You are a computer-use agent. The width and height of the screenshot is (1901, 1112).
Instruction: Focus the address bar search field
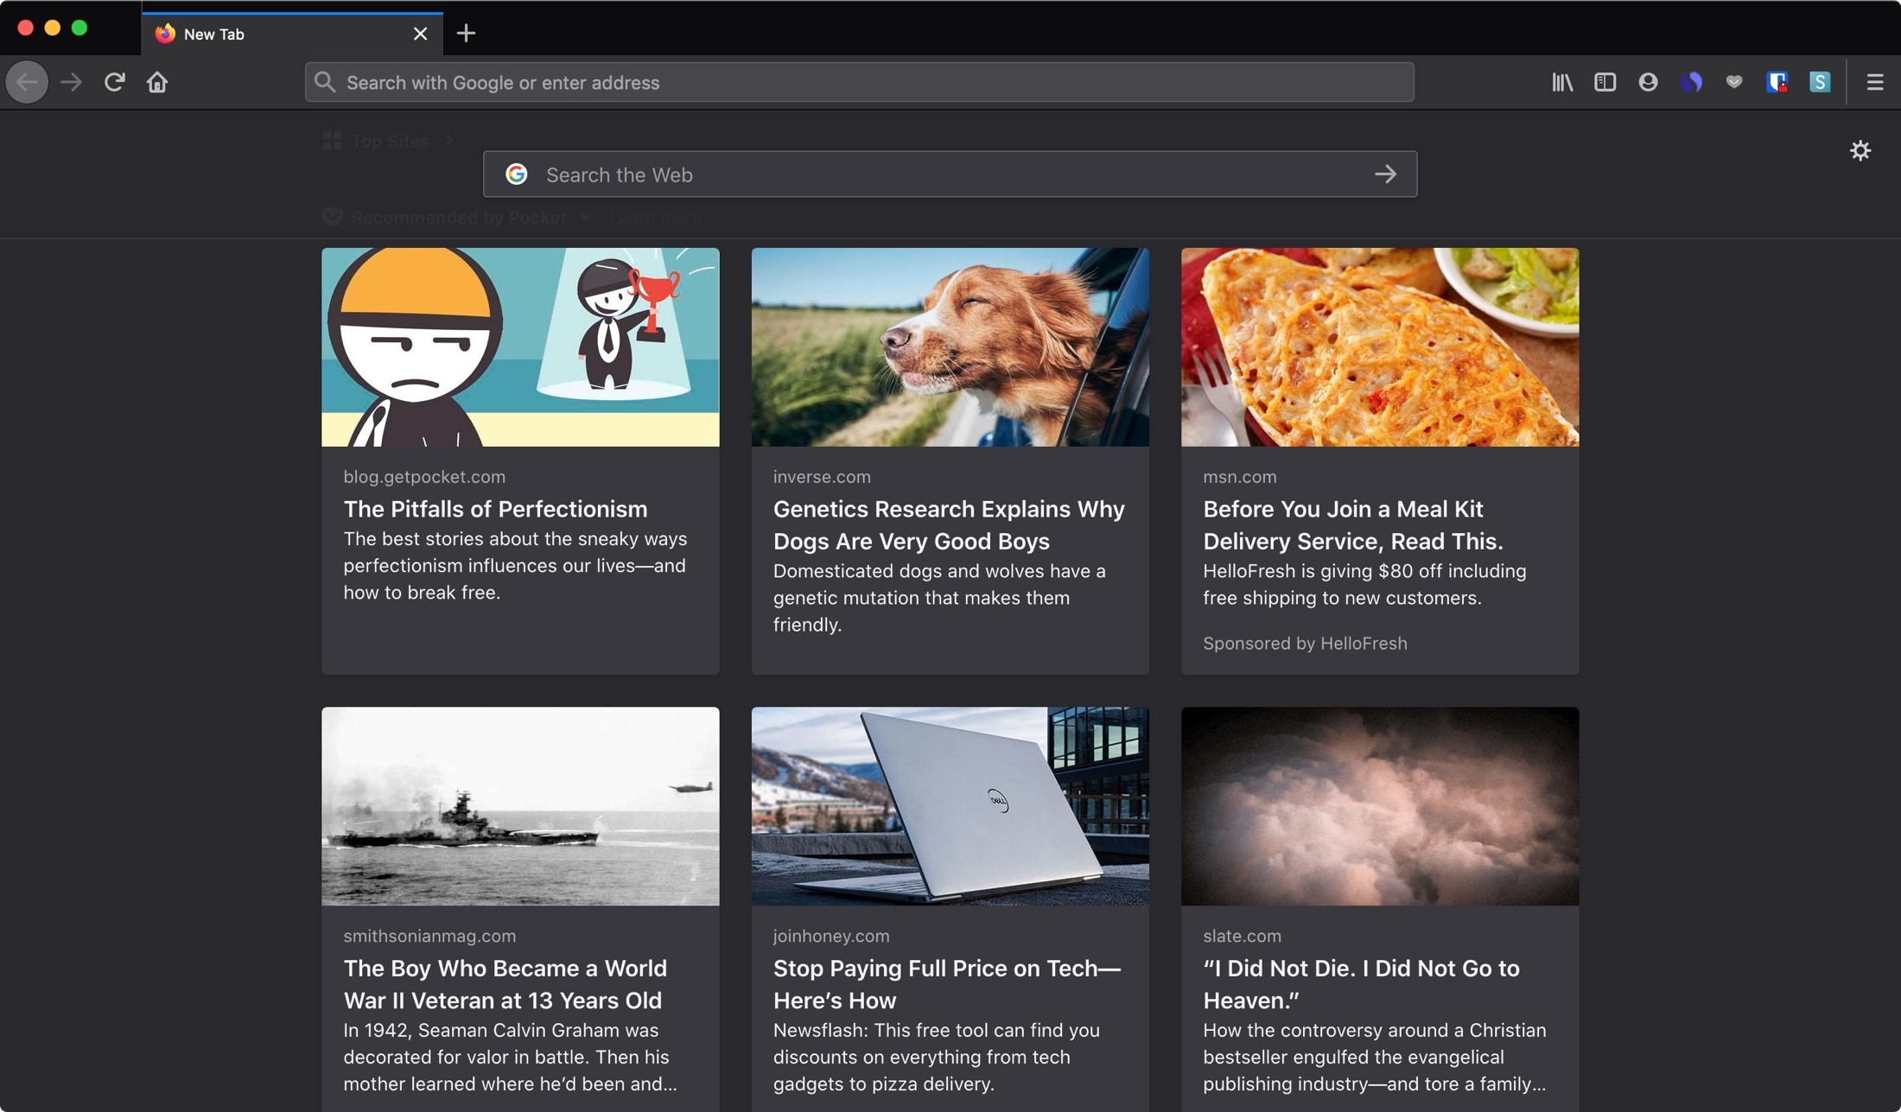[859, 82]
